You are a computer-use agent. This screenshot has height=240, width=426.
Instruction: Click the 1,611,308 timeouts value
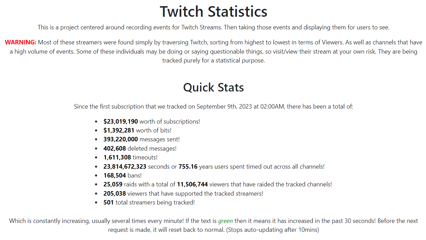point(117,157)
